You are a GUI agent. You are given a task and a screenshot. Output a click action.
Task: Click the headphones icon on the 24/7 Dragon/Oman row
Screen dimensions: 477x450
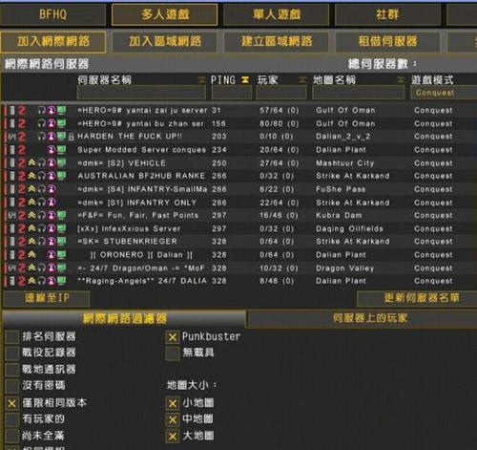[42, 268]
